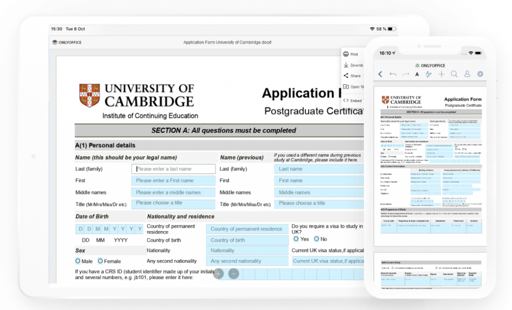The height and width of the screenshot is (310, 512).
Task: Click the 'Please enter a last name' field
Action: pyautogui.click(x=173, y=169)
